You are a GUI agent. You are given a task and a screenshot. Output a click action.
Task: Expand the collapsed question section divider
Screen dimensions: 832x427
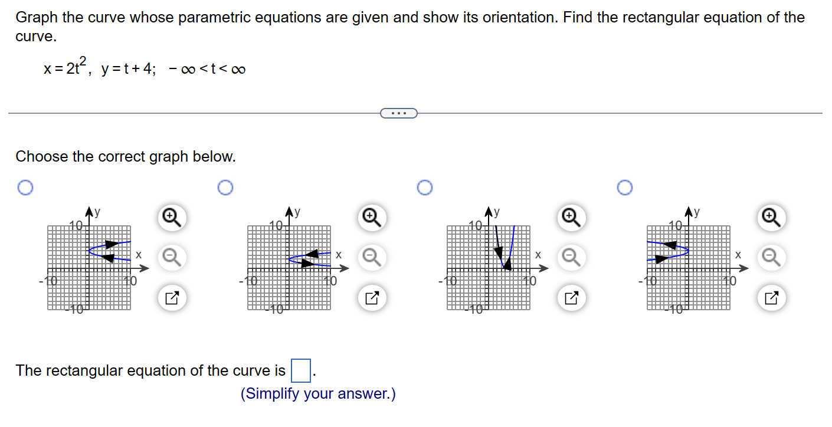[x=399, y=113]
